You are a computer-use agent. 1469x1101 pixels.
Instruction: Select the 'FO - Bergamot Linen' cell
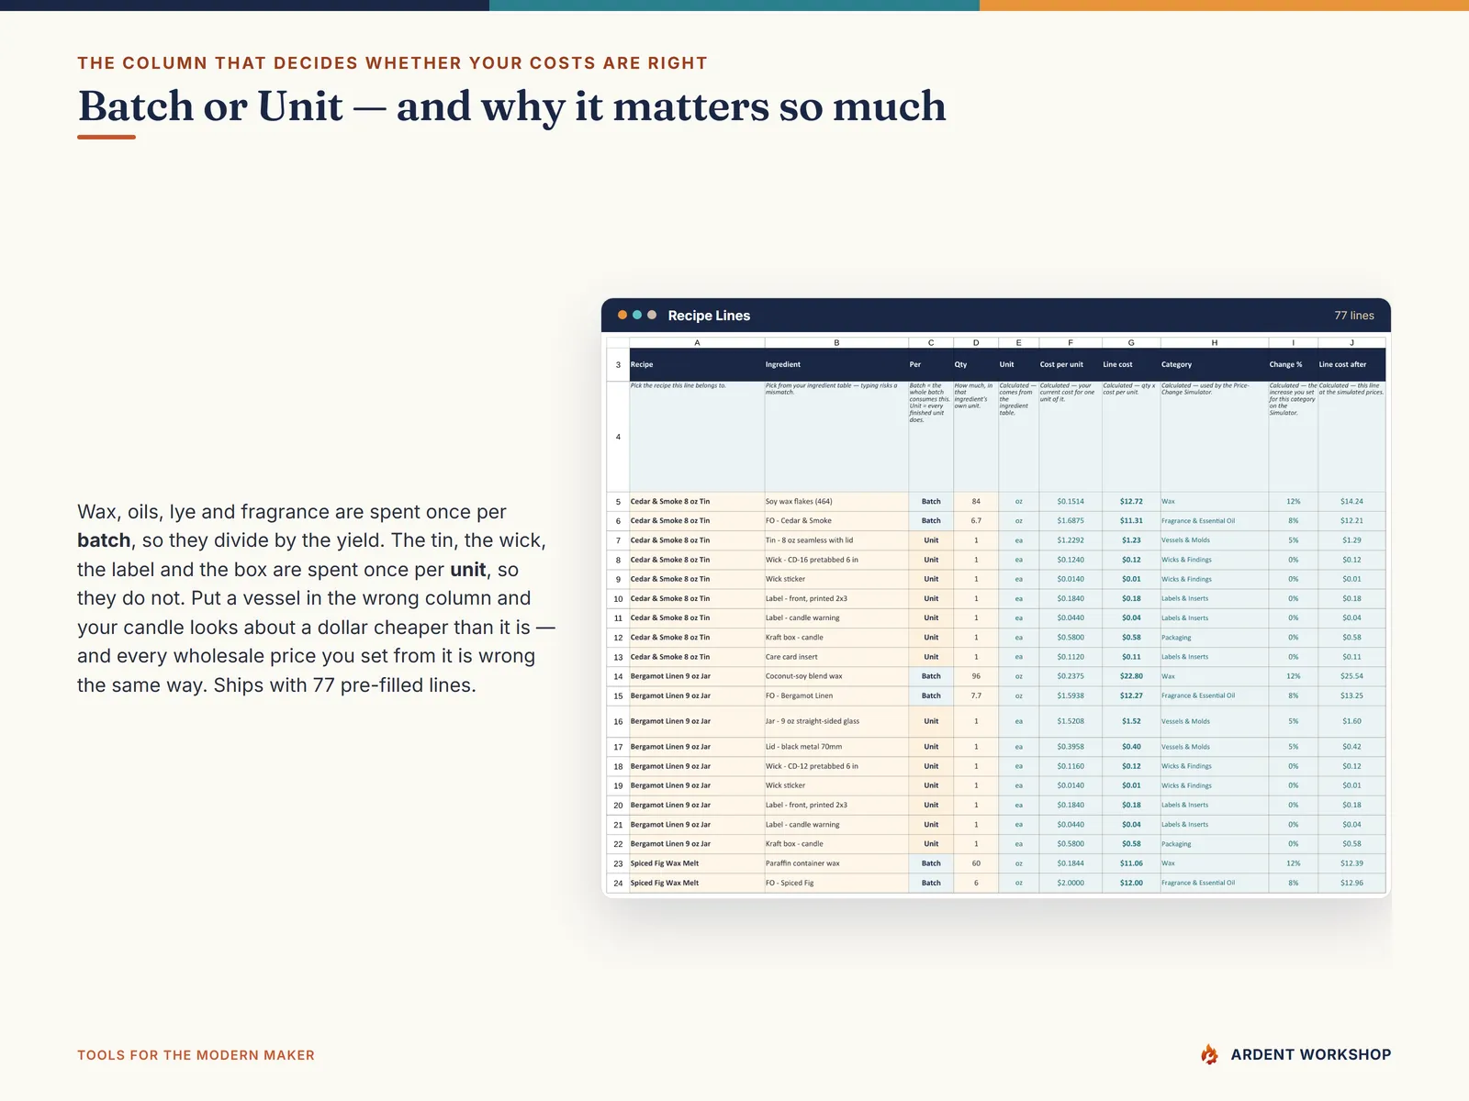[x=836, y=695]
